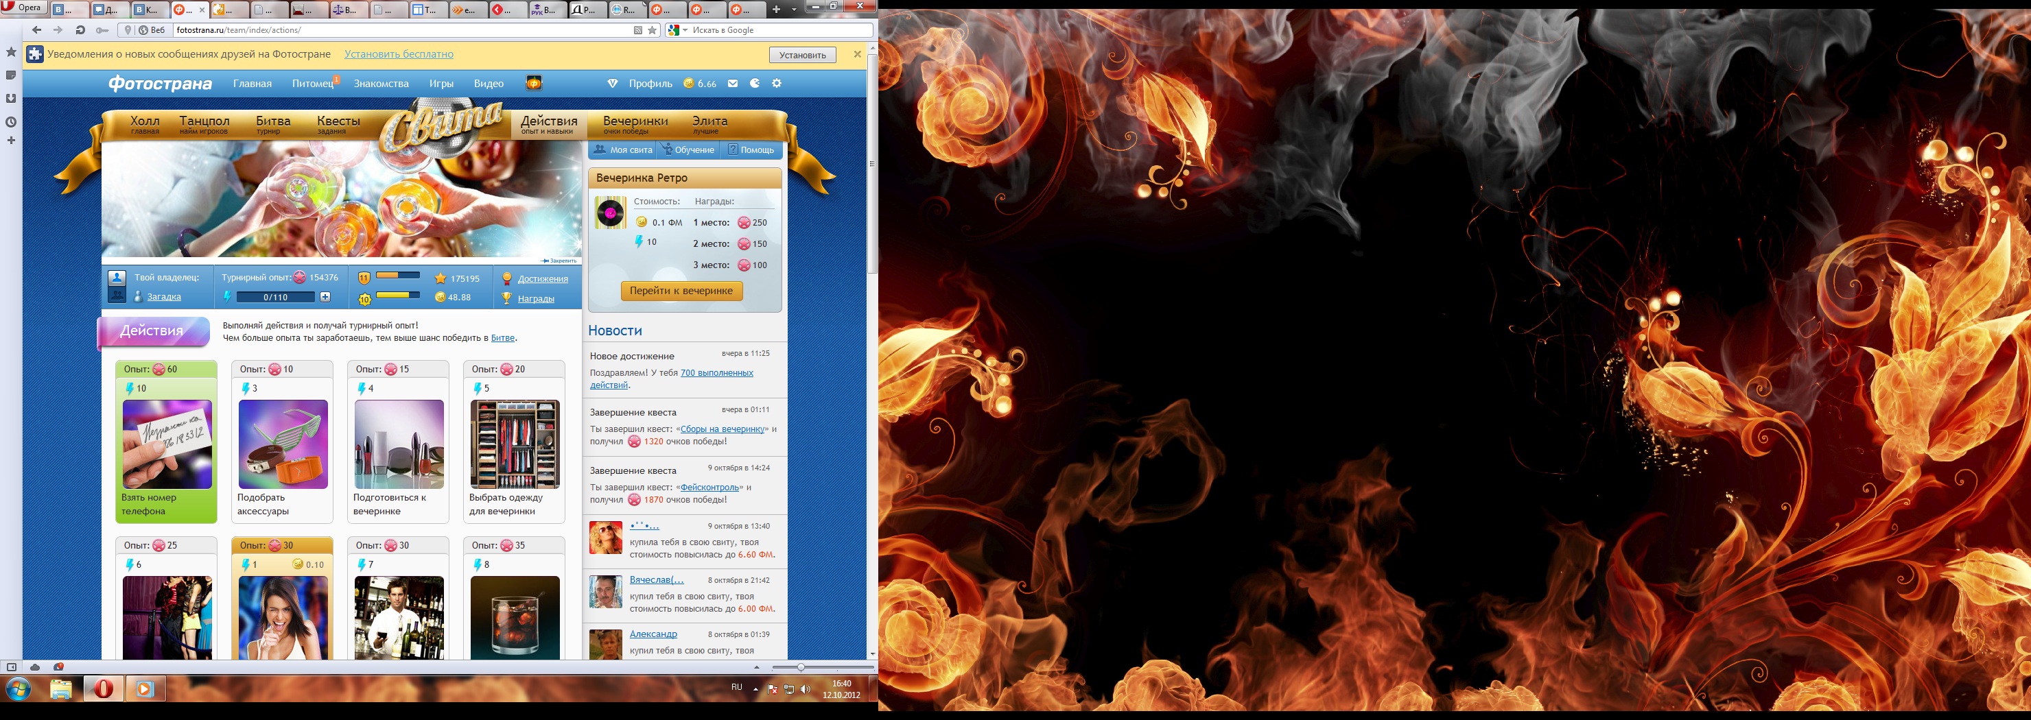This screenshot has height=720, width=2031.
Task: Click the Перейти к вечеринке button
Action: point(681,291)
